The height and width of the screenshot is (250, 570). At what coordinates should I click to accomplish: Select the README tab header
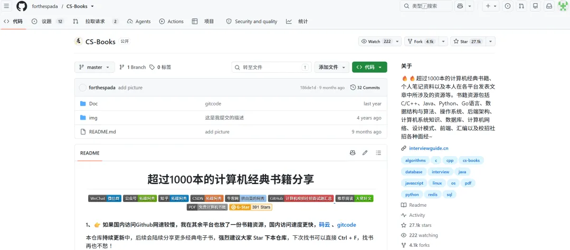(90, 153)
